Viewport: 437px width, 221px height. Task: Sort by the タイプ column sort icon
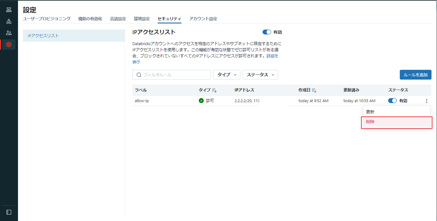[x=214, y=90]
